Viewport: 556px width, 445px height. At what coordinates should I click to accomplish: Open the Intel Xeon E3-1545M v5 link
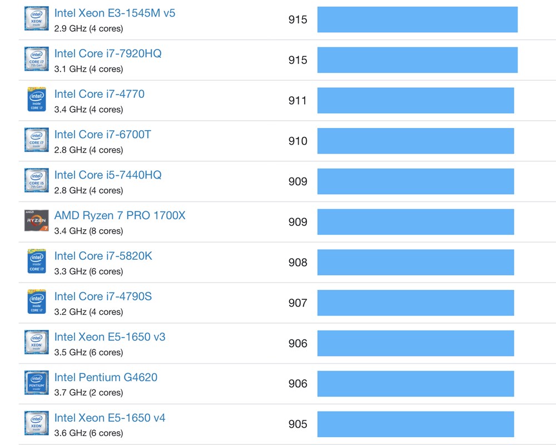(115, 13)
